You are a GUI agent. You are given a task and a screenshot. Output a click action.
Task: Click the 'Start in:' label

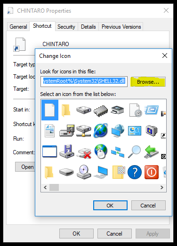(x=22, y=110)
